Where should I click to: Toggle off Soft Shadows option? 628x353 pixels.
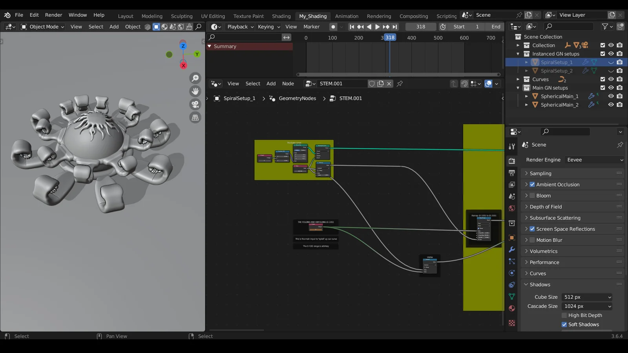point(564,324)
